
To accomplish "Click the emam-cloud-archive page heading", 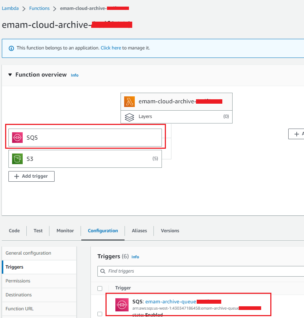I will [67, 25].
